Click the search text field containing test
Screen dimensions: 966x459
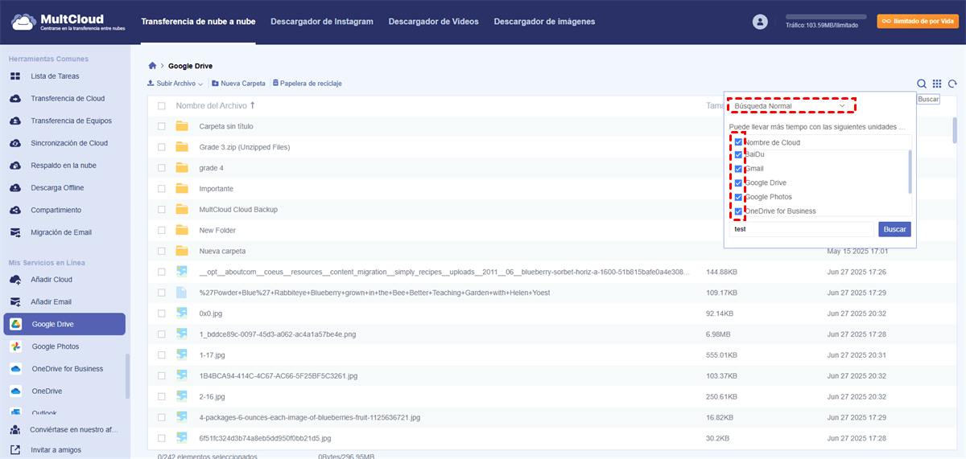click(803, 229)
